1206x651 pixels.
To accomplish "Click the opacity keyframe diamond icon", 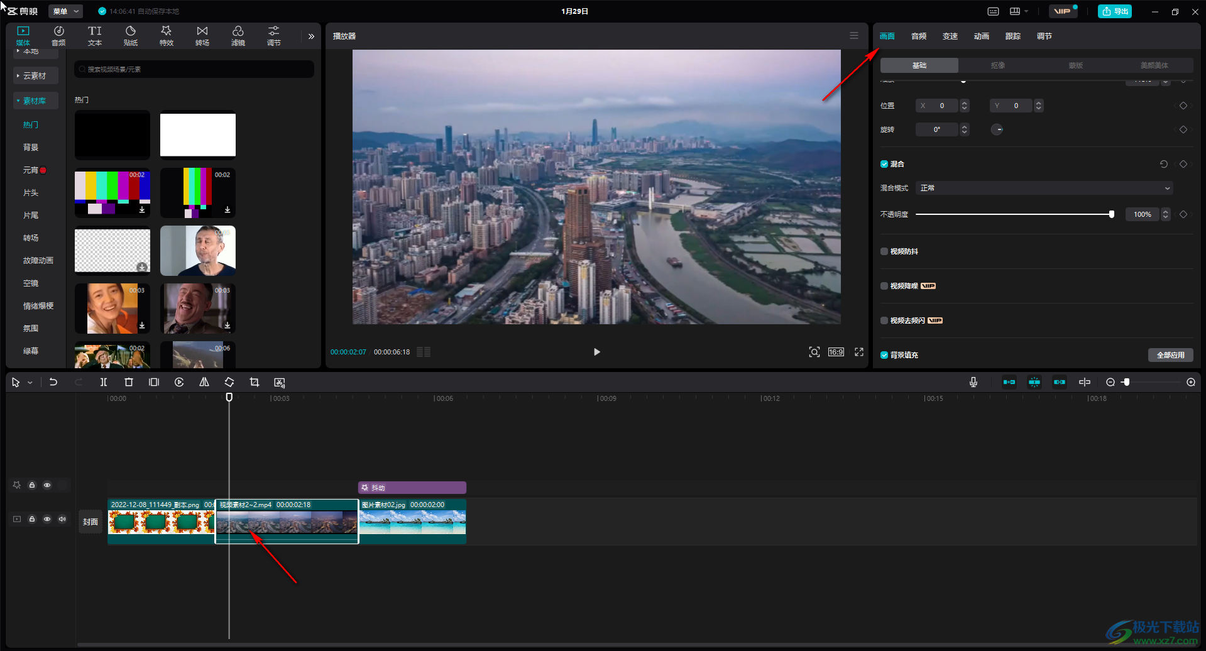I will (1183, 214).
